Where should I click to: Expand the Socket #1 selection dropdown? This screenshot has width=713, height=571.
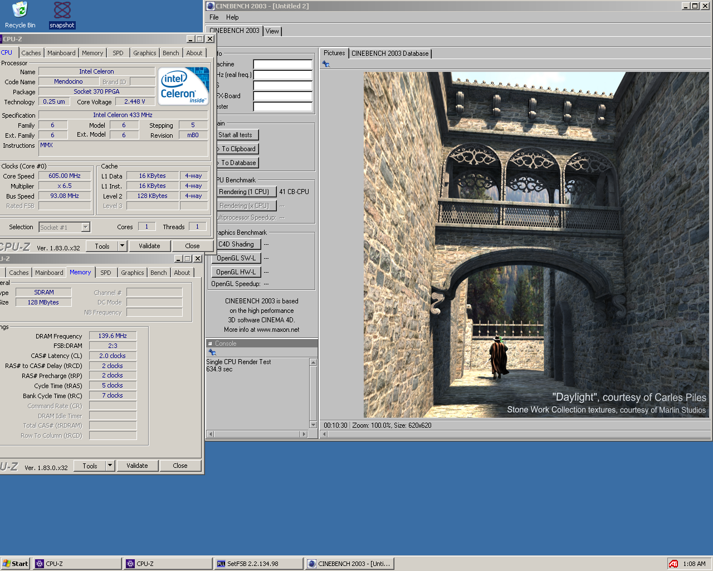(85, 227)
